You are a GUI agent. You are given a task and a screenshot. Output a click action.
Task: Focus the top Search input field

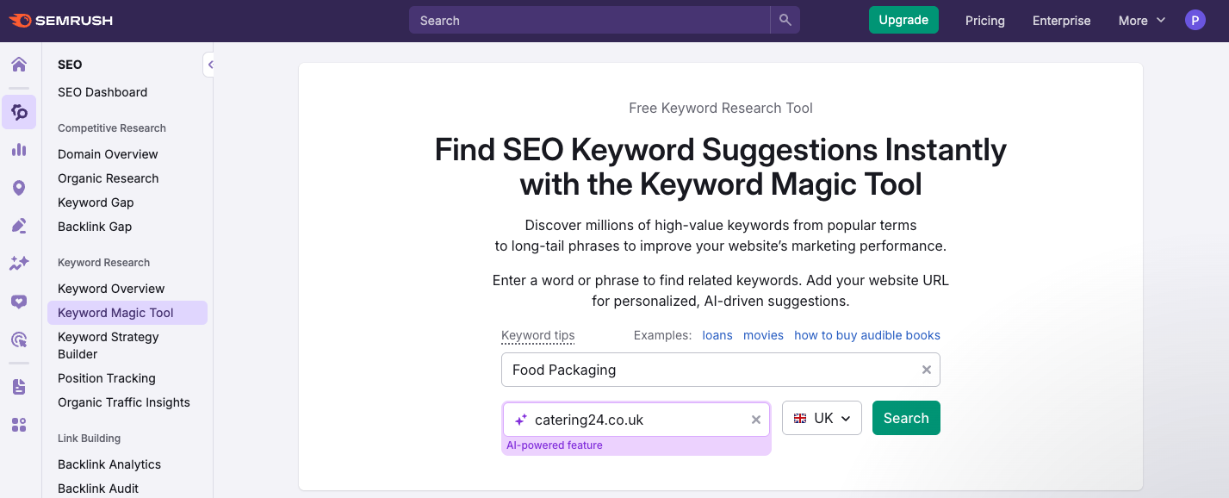pyautogui.click(x=590, y=20)
